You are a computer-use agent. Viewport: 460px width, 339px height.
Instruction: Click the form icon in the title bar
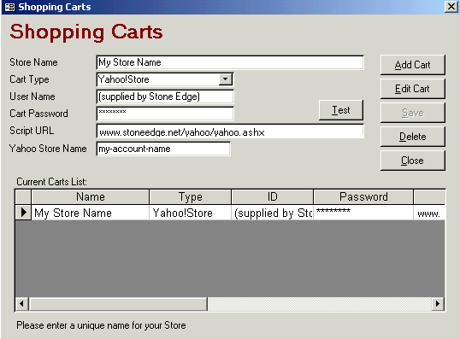coord(9,7)
